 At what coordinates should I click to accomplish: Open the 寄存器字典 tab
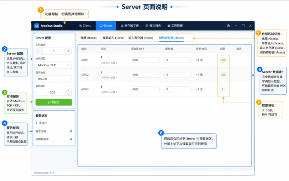[130, 26]
